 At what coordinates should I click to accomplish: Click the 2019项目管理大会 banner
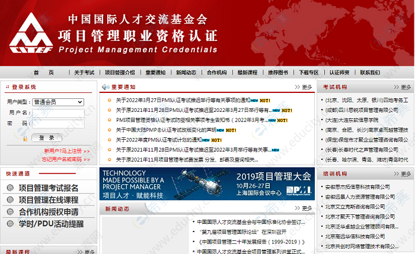click(207, 184)
